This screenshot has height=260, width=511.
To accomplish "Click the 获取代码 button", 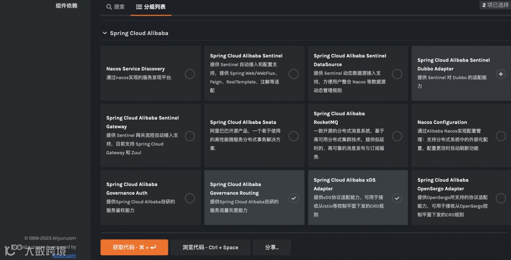I will pyautogui.click(x=134, y=247).
